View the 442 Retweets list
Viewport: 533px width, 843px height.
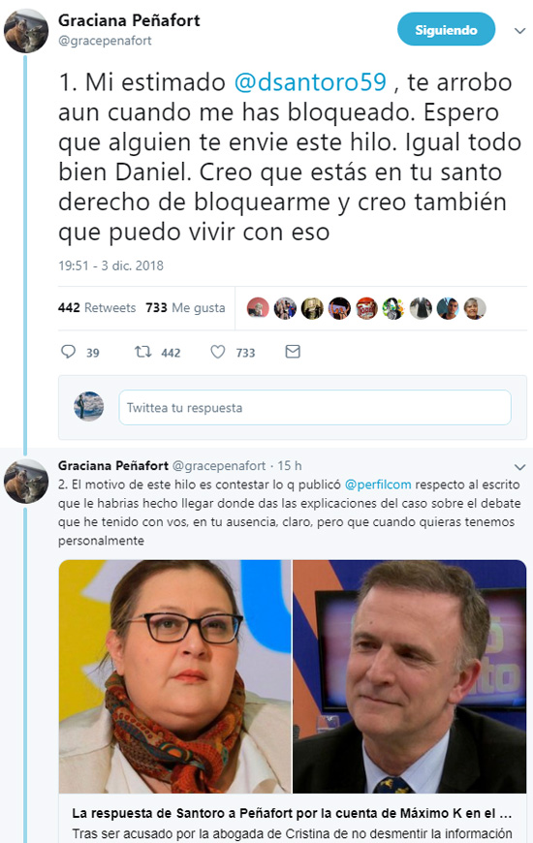coord(97,308)
